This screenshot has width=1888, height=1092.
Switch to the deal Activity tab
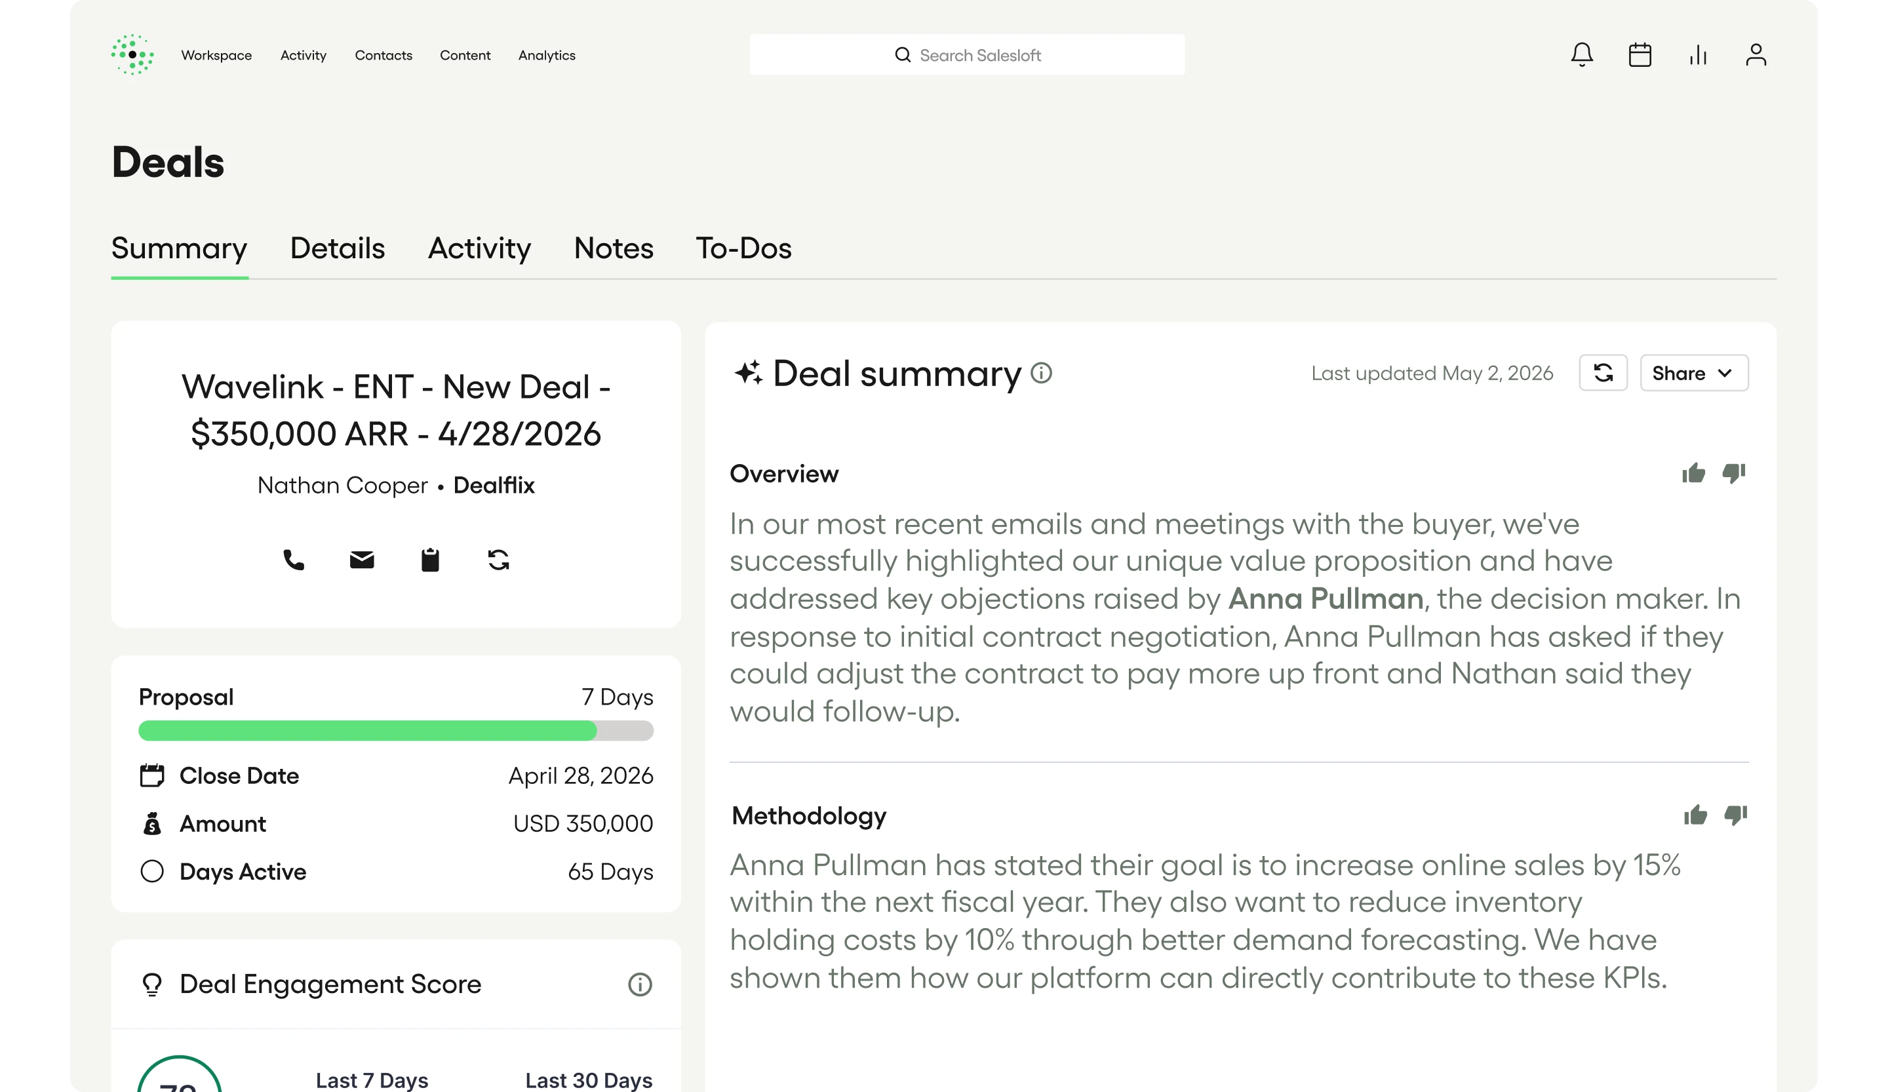pyautogui.click(x=479, y=248)
